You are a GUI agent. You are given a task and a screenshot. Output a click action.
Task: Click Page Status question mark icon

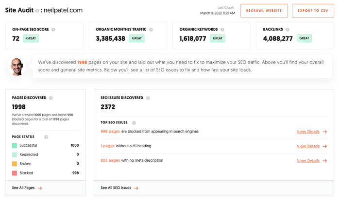click(x=46, y=137)
